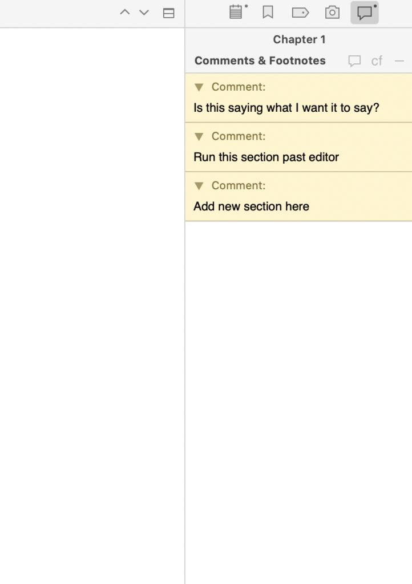412x584 pixels.
Task: Click the empty editor area on left
Action: pos(91,285)
